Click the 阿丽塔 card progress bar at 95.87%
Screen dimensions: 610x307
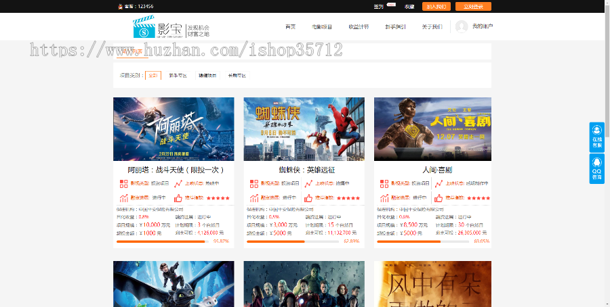point(163,241)
